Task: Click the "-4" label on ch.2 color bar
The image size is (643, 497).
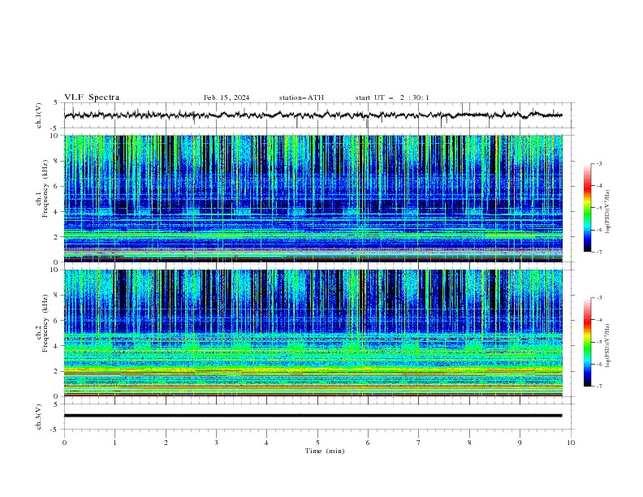Action: coord(598,320)
